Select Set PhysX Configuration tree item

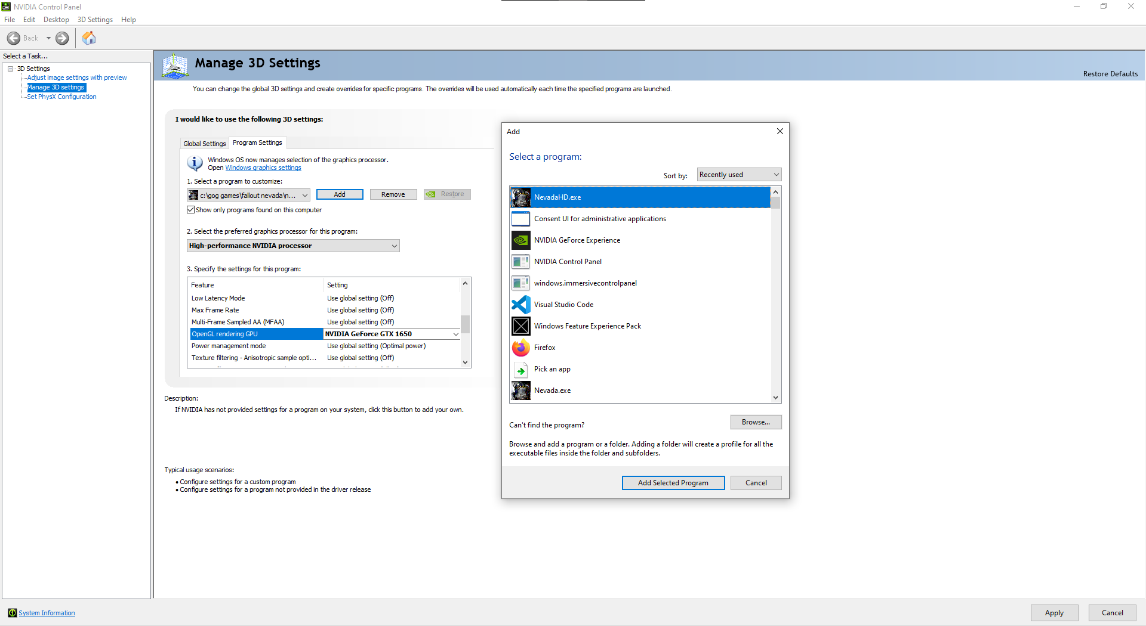(61, 97)
